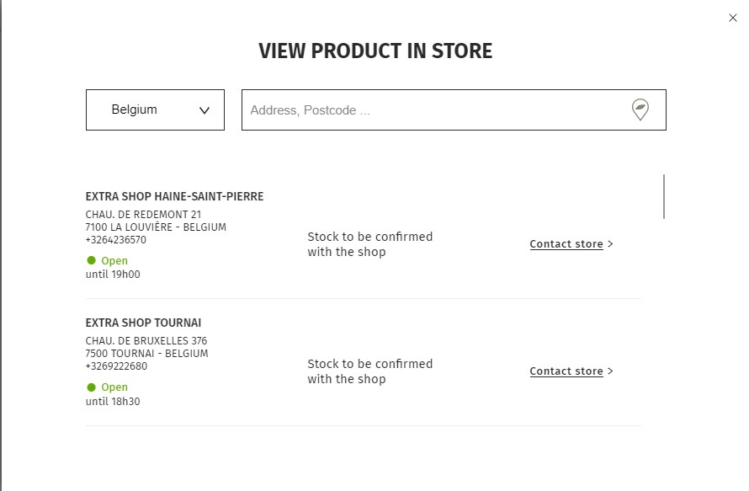
Task: Contact the Haine-Saint-Pierre store
Action: (x=566, y=244)
